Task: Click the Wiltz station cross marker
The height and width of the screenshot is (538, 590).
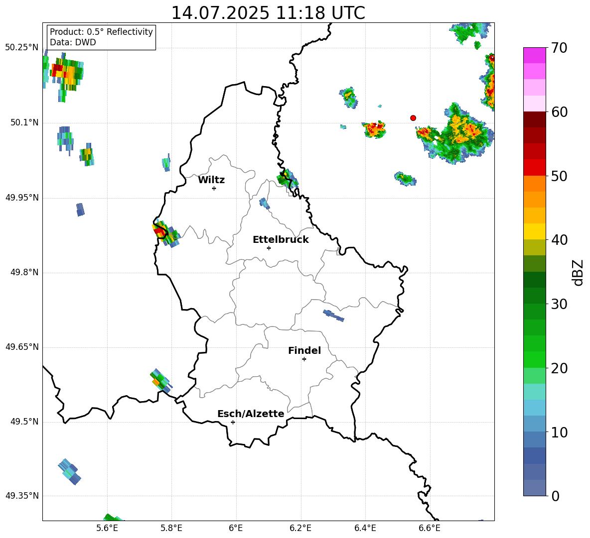Action: [214, 188]
